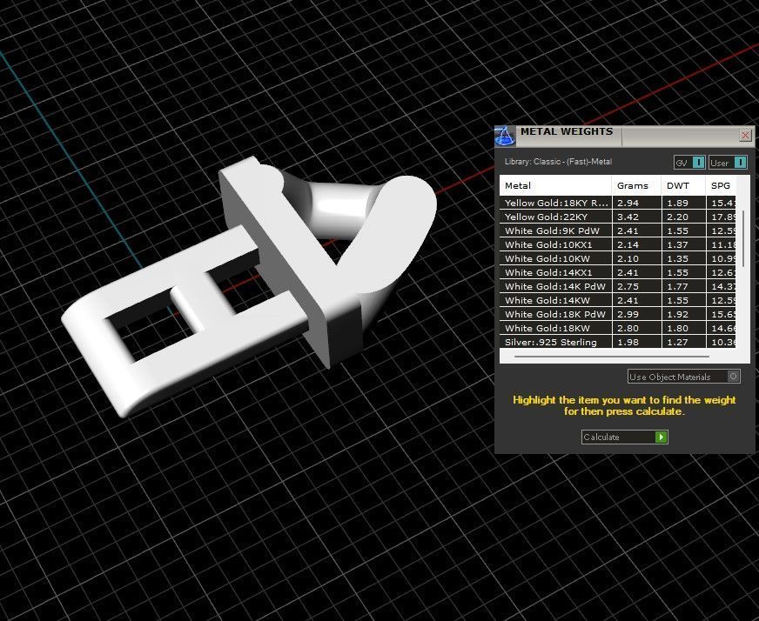Click the green arrow on Calculate

(661, 437)
